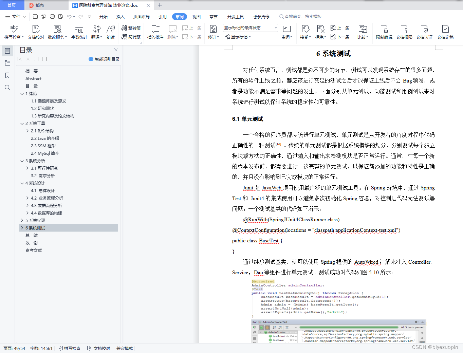This screenshot has height=353, width=463.
Task: Switch to the 开始 ribbon tab
Action: tap(104, 17)
